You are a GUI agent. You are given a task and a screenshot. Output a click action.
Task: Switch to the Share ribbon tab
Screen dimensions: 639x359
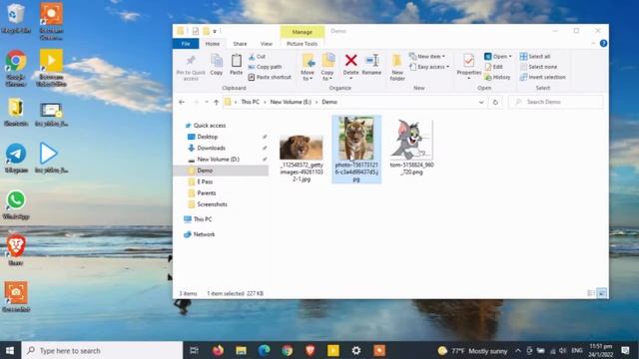240,44
